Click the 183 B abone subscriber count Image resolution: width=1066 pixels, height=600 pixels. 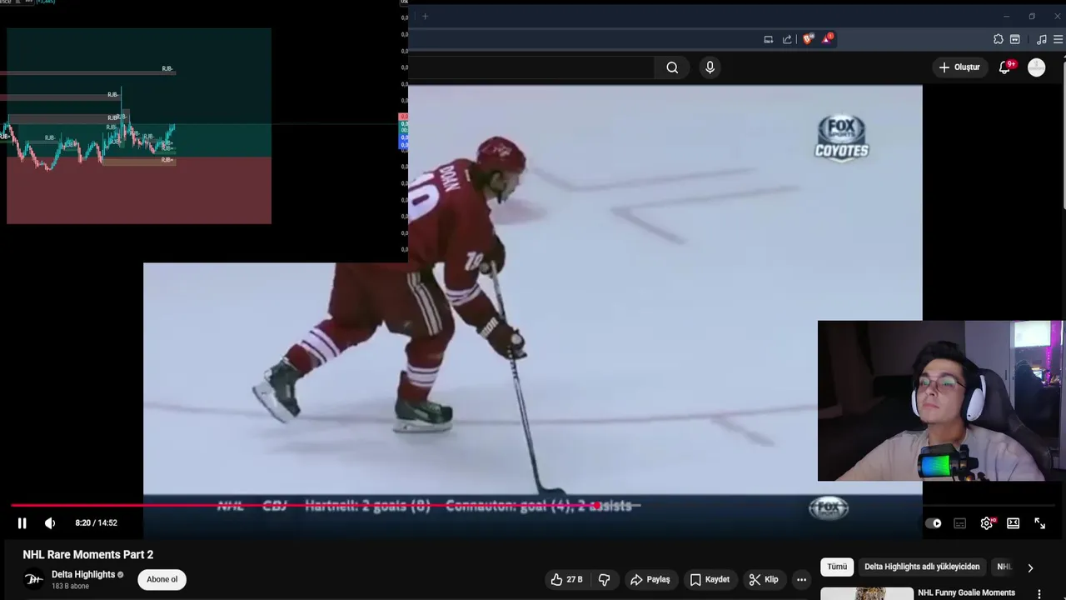point(70,587)
